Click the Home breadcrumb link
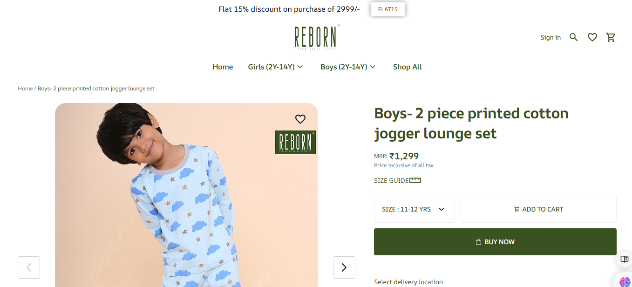This screenshot has width=632, height=287. pyautogui.click(x=25, y=89)
